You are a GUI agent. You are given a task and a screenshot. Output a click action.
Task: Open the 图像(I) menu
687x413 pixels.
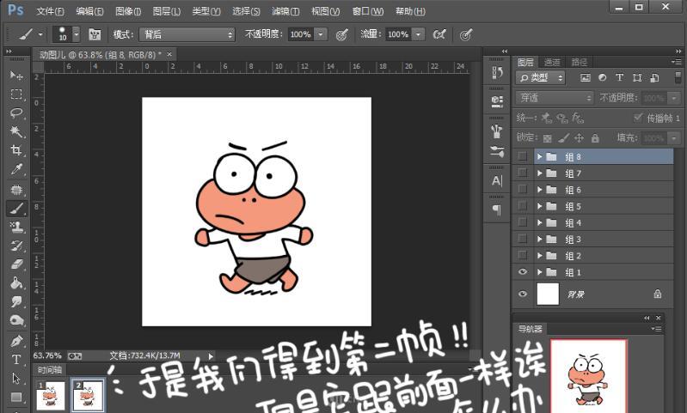point(128,11)
